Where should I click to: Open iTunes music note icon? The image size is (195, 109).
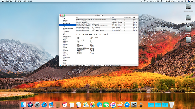point(113,105)
